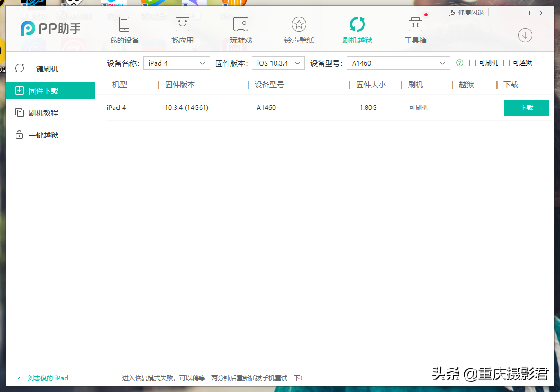Open 我的设备 device tab
Image resolution: width=560 pixels, height=392 pixels.
124,30
